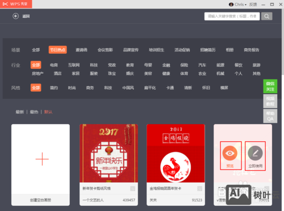Select the 健康 industry filter
The image size is (284, 211).
click(166, 73)
